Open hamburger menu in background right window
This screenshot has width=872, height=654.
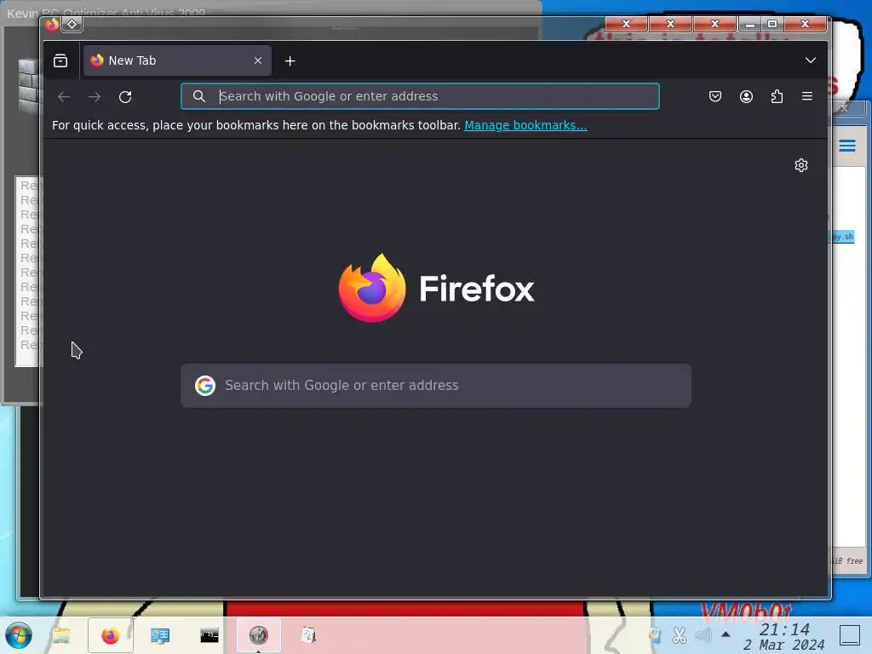pos(847,146)
